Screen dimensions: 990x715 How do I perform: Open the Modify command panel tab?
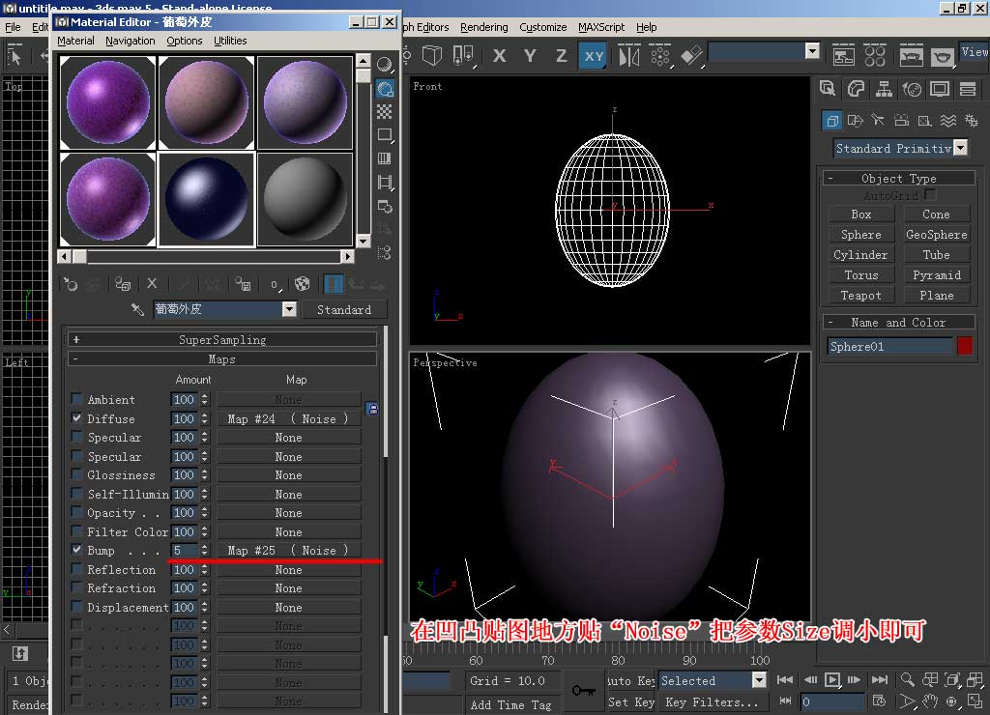(x=856, y=89)
